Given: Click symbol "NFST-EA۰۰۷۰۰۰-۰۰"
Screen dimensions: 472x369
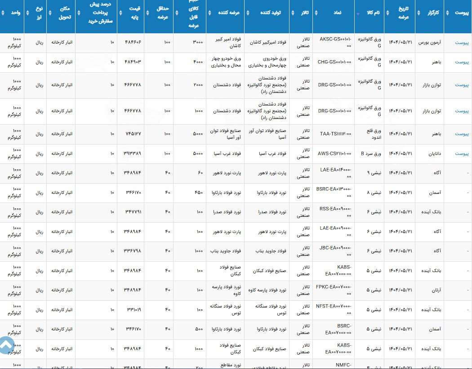Looking at the screenshot, I should point(334,309).
